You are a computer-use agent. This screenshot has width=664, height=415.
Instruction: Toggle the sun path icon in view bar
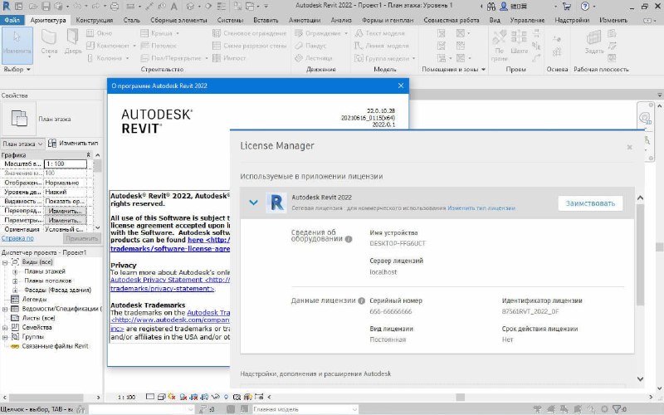pos(172,397)
